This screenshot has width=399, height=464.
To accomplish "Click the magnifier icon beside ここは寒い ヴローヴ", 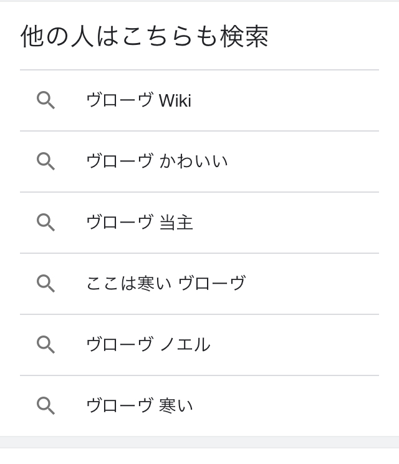I will [x=46, y=284].
